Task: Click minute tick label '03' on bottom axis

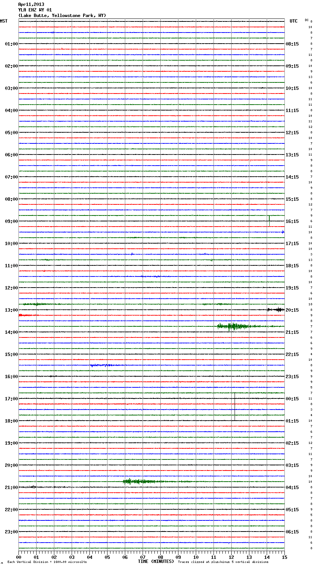Action: coord(72,557)
